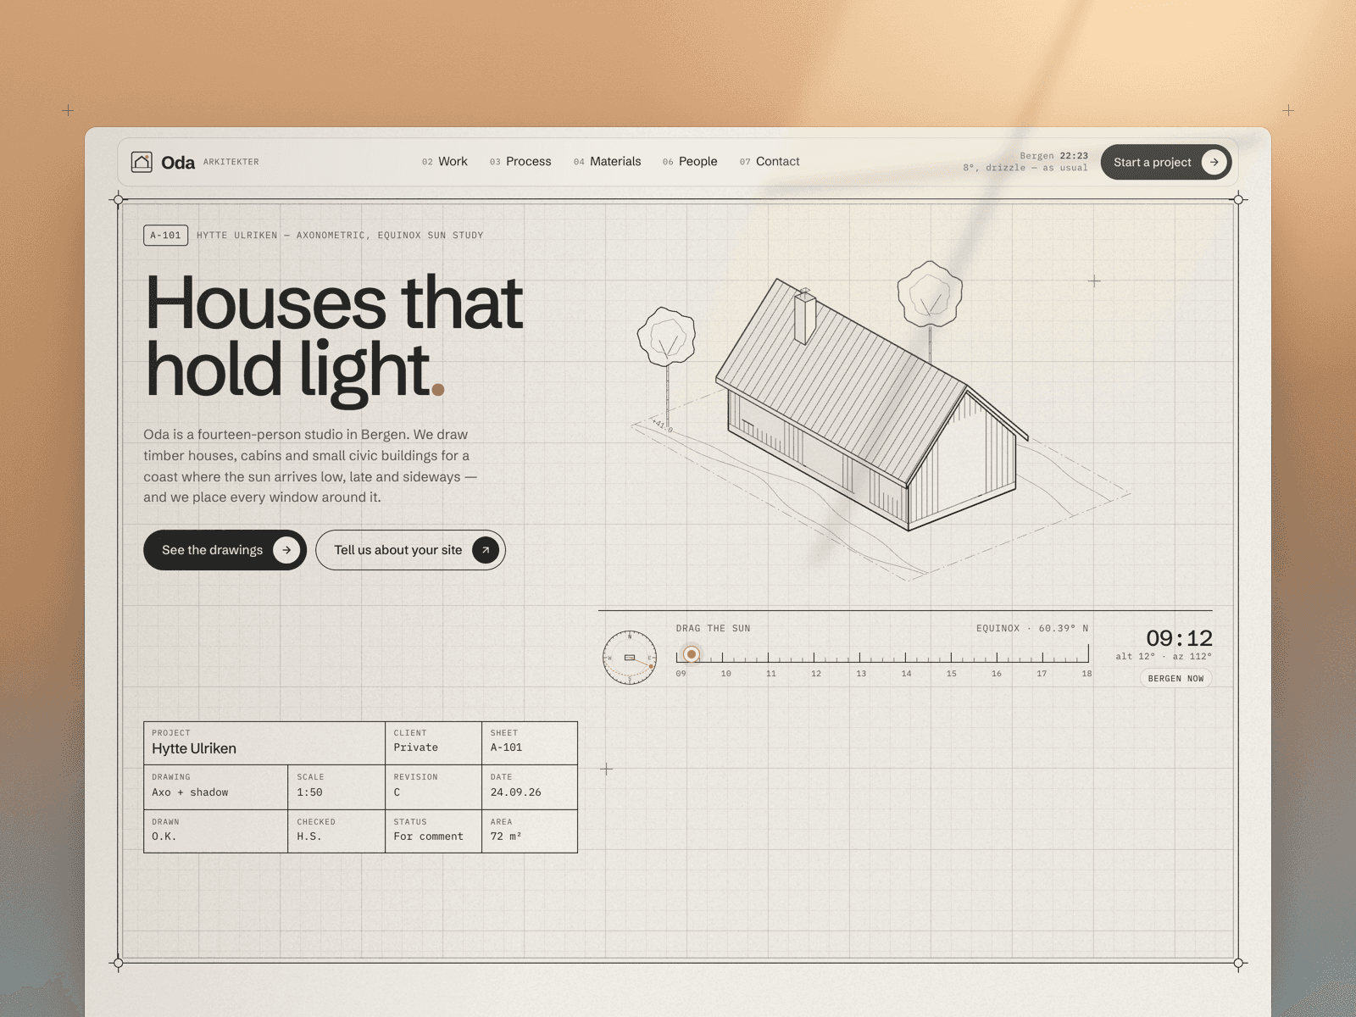
Task: Click the diagonal arrow icon in Tell us about your site
Action: [485, 550]
